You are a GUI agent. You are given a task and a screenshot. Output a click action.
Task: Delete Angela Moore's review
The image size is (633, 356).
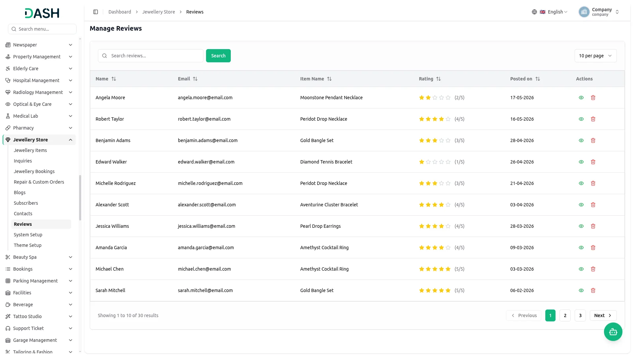point(593,98)
